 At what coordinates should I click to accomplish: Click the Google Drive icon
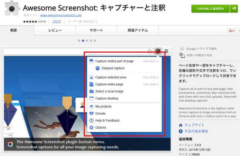(182, 49)
